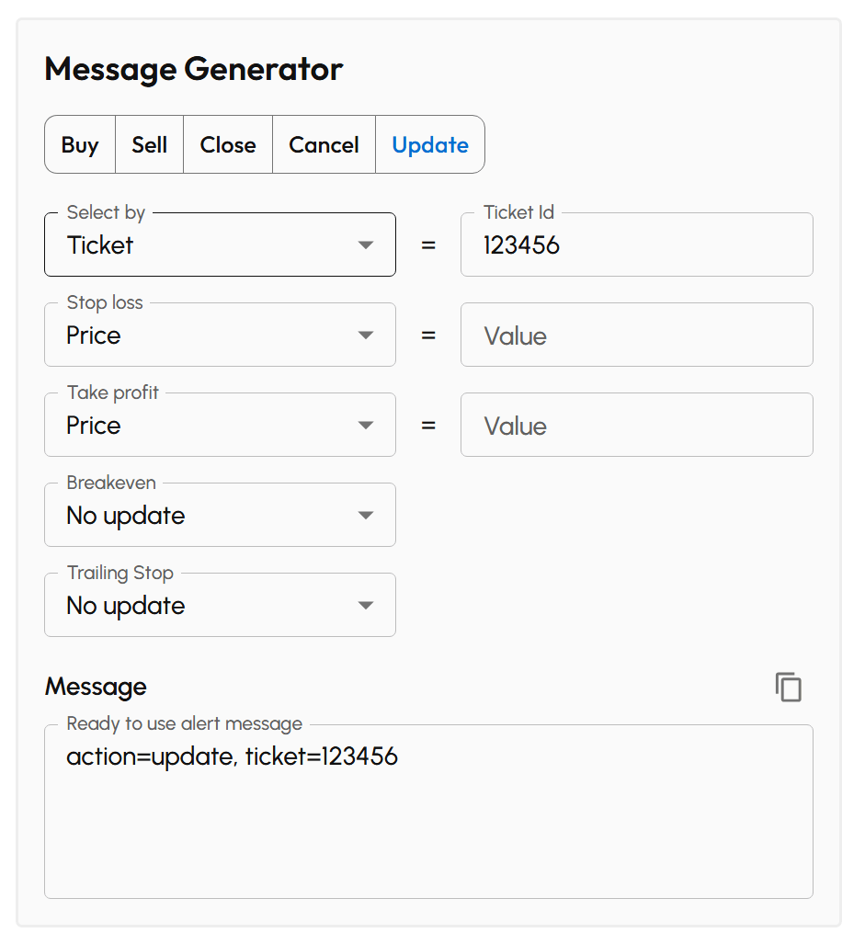Select the alert message text area
The width and height of the screenshot is (865, 944).
pyautogui.click(x=428, y=809)
